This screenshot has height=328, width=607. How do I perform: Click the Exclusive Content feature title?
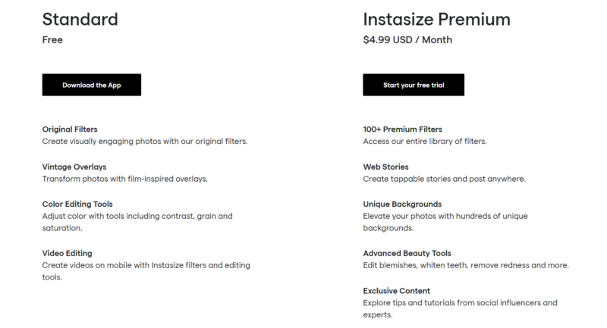(x=396, y=291)
